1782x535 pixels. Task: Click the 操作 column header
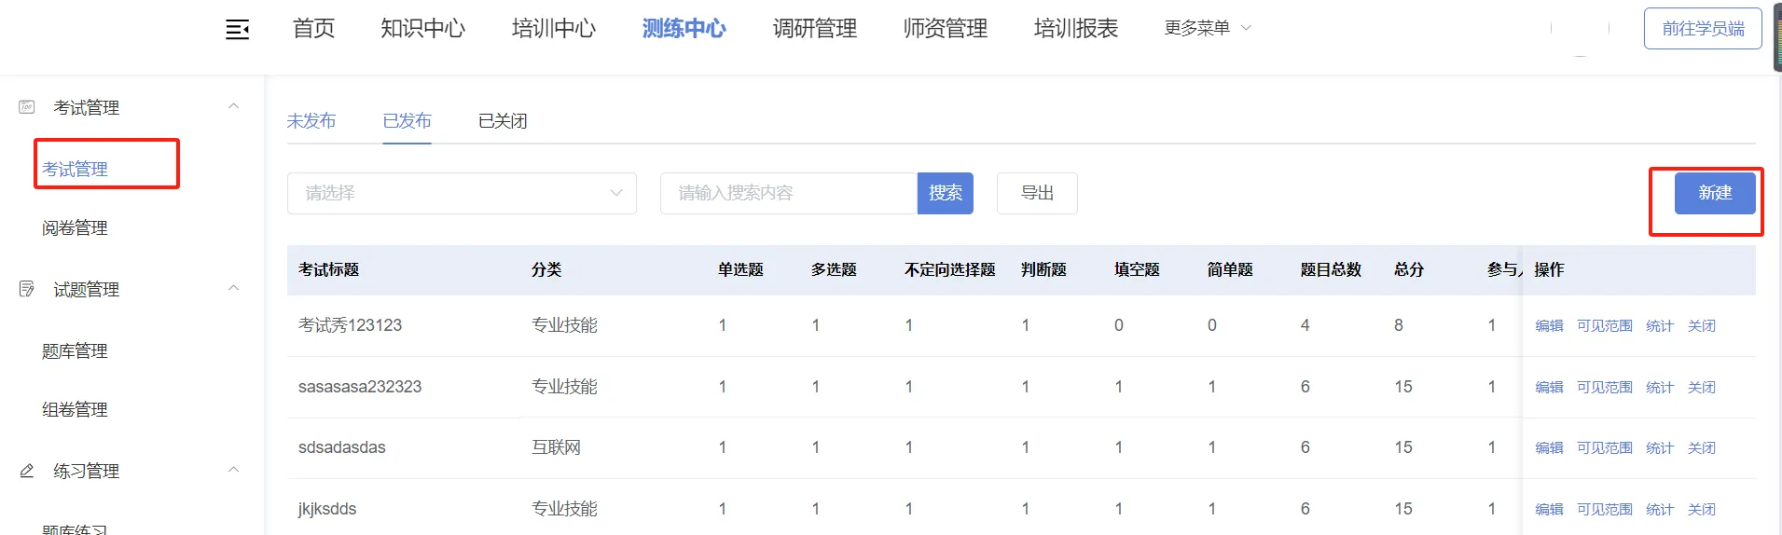[x=1549, y=269]
